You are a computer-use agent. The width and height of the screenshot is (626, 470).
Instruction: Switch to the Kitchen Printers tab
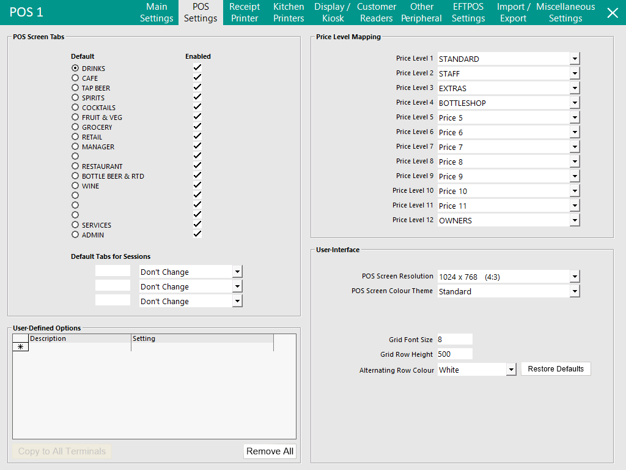point(288,12)
